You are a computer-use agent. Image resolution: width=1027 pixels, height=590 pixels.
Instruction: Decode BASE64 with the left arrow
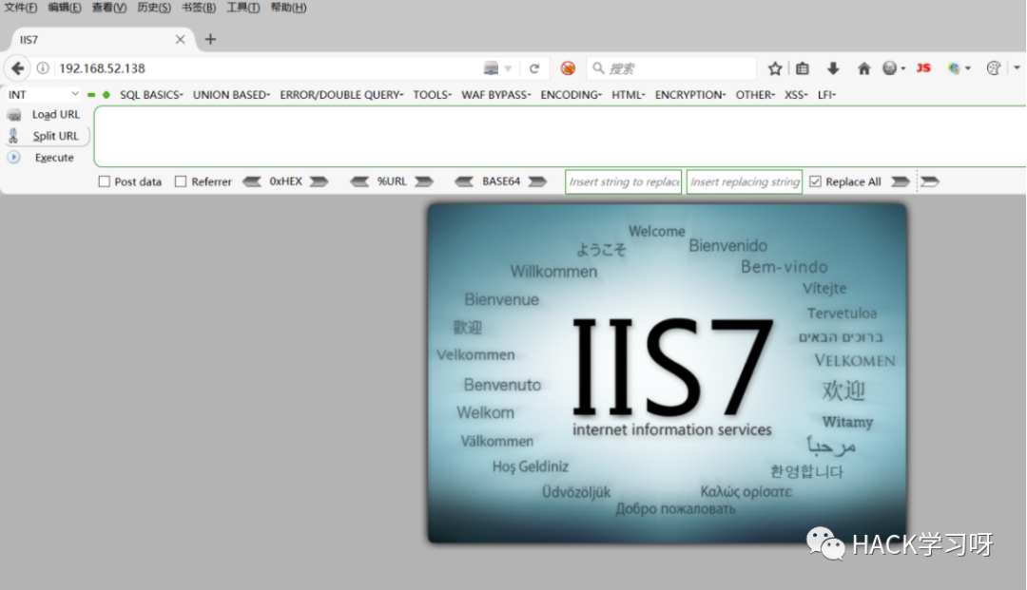[464, 181]
